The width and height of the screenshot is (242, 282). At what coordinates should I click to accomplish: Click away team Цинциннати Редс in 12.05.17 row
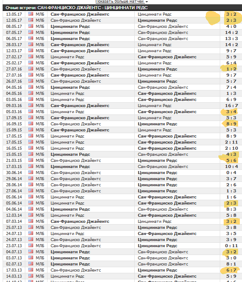[x=157, y=20]
